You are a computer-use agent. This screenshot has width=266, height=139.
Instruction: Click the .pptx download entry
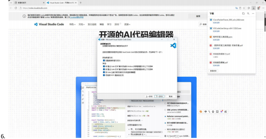pos(222,37)
